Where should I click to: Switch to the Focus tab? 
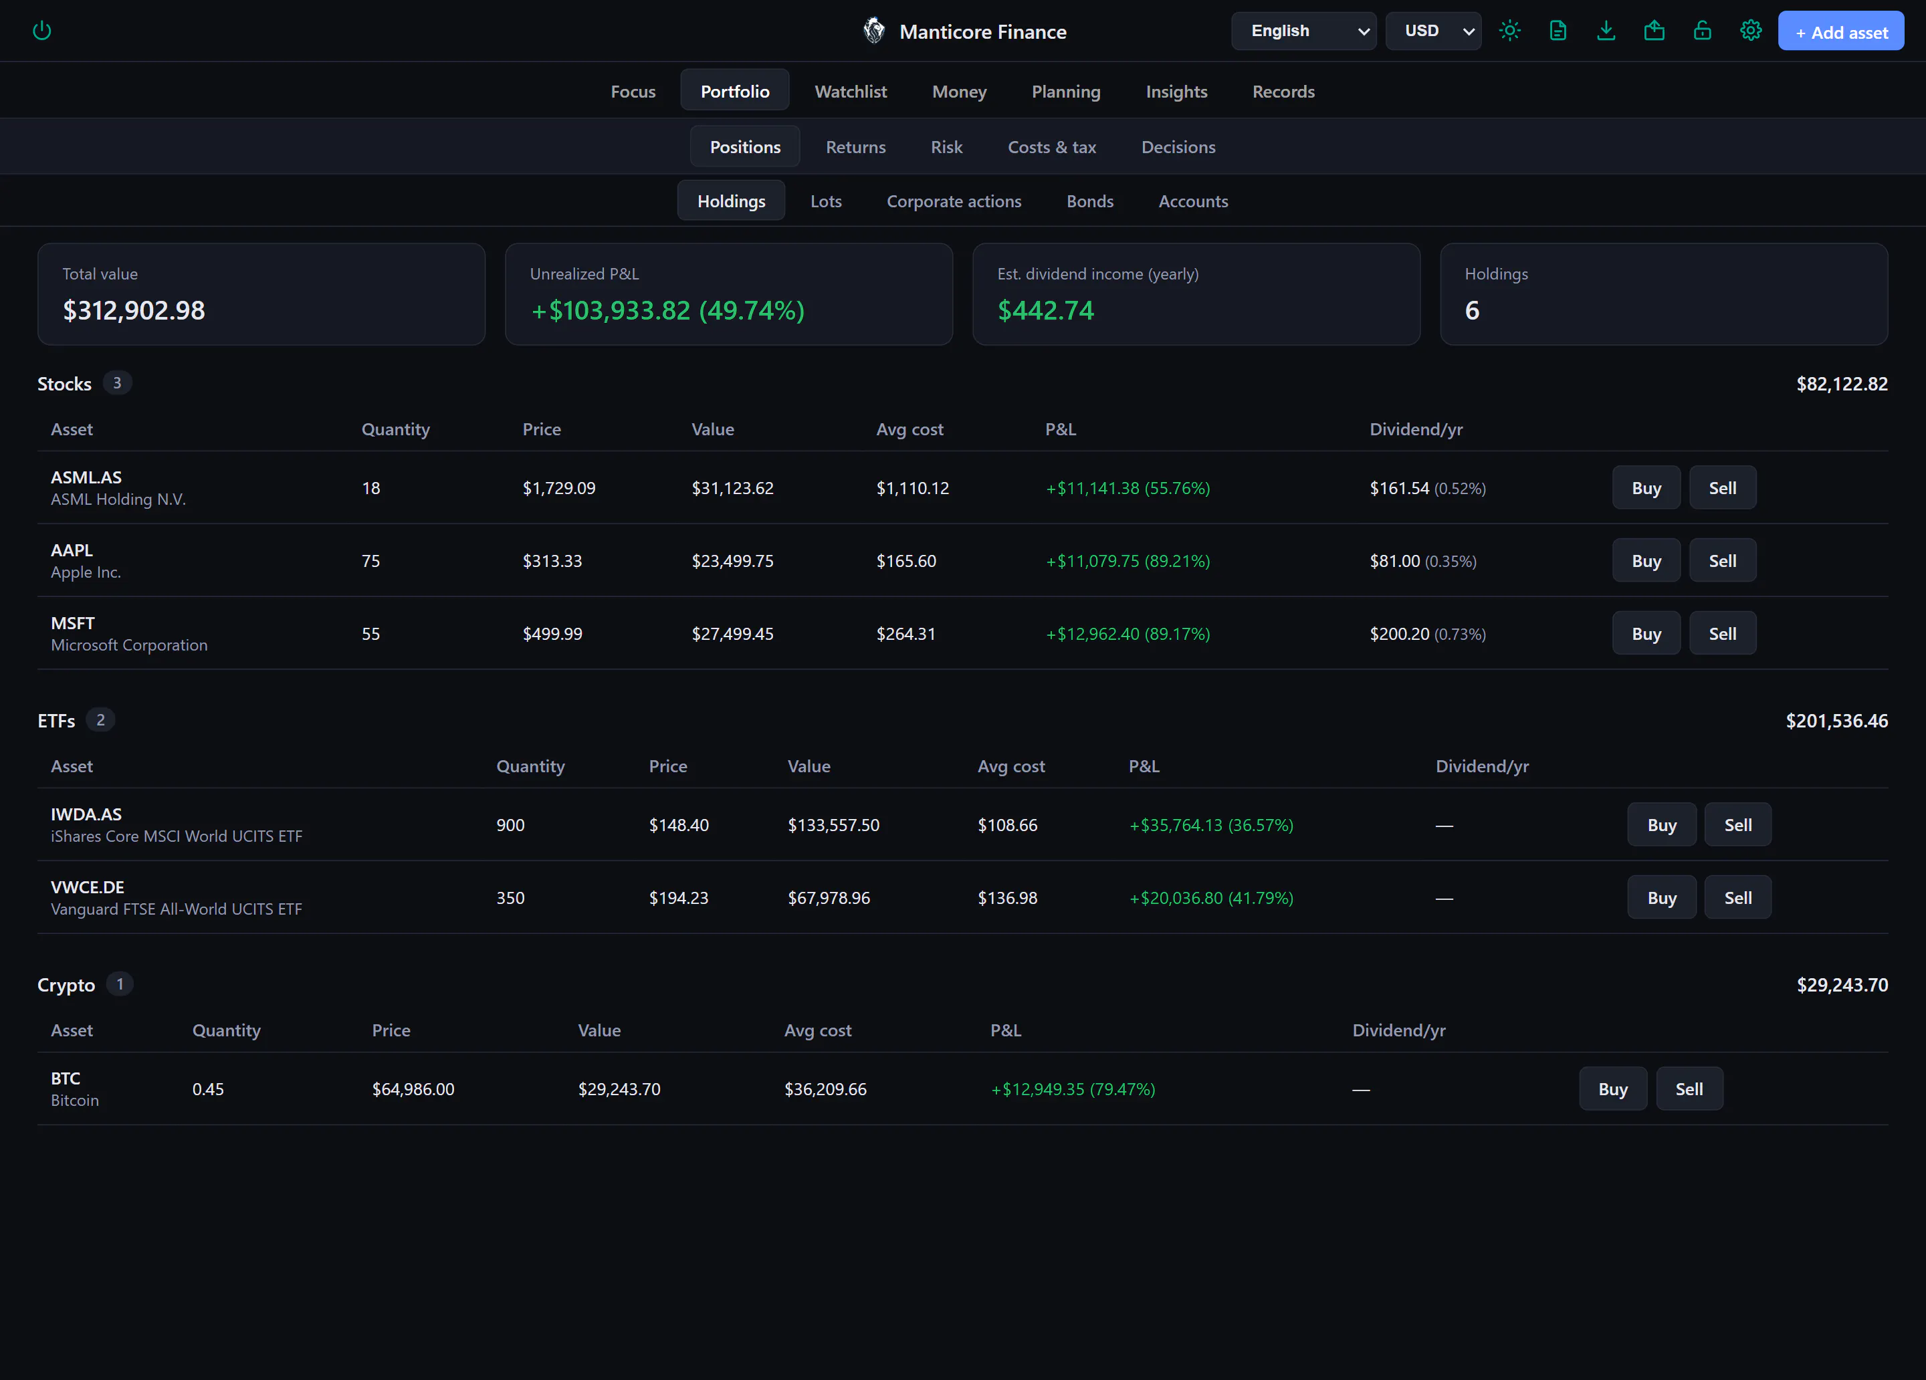633,91
